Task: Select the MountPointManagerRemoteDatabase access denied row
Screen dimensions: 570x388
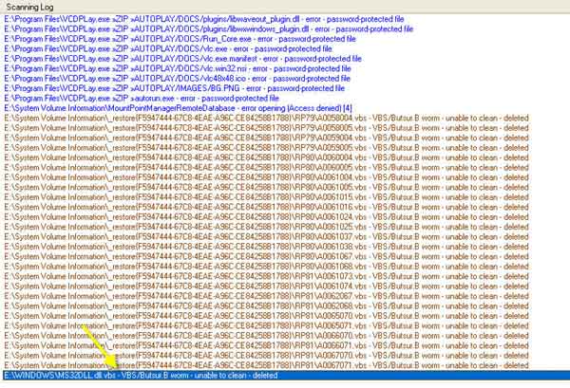Action: coord(178,108)
